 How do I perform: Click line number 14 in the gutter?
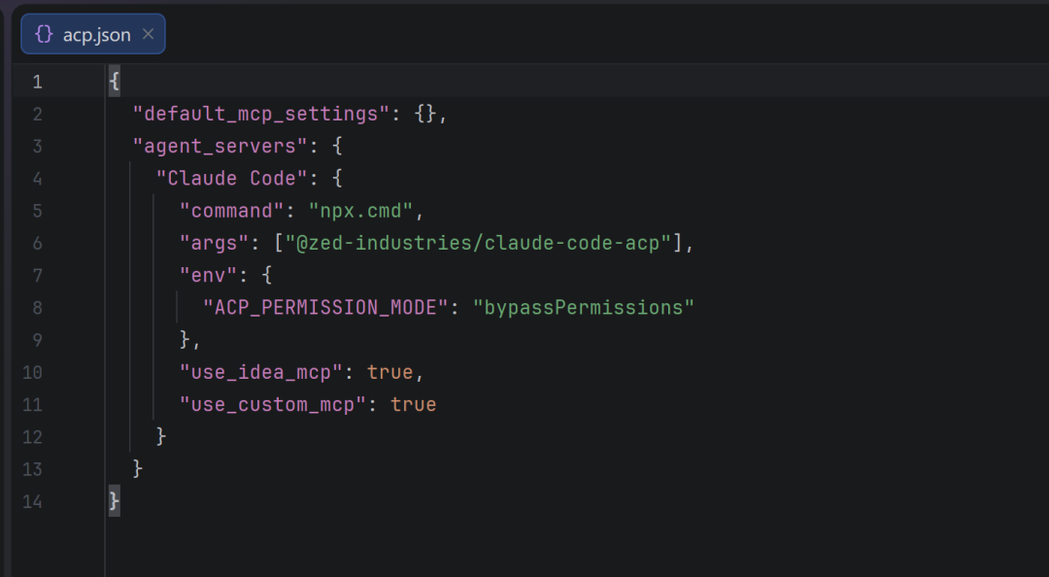click(33, 501)
